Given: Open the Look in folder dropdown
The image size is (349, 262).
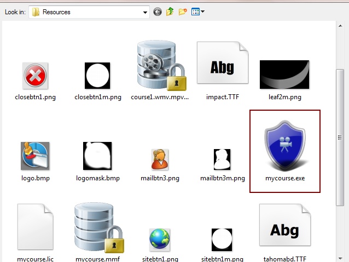Looking at the screenshot, I should (x=145, y=12).
